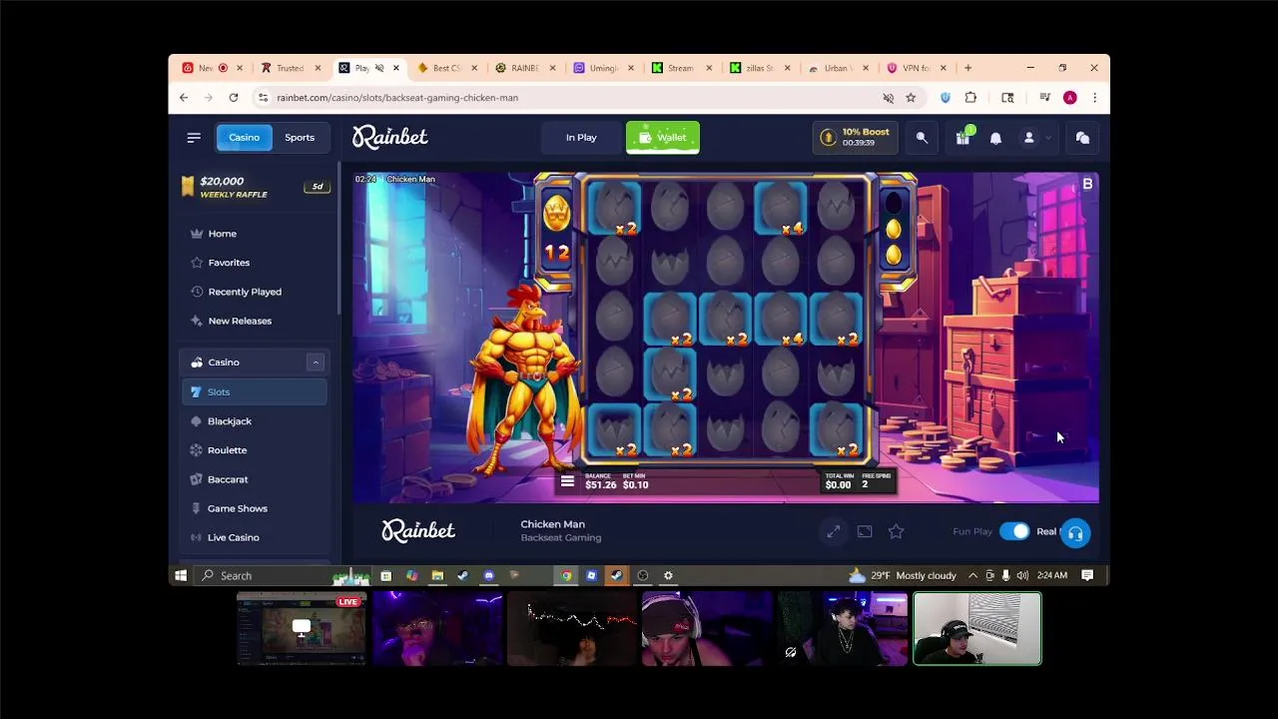Open the chat bubbles panel
The width and height of the screenshot is (1278, 719).
1082,138
